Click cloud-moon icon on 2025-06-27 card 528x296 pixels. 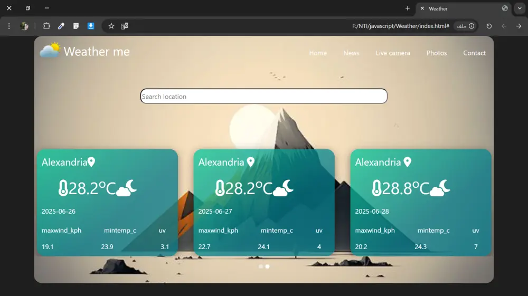click(283, 188)
